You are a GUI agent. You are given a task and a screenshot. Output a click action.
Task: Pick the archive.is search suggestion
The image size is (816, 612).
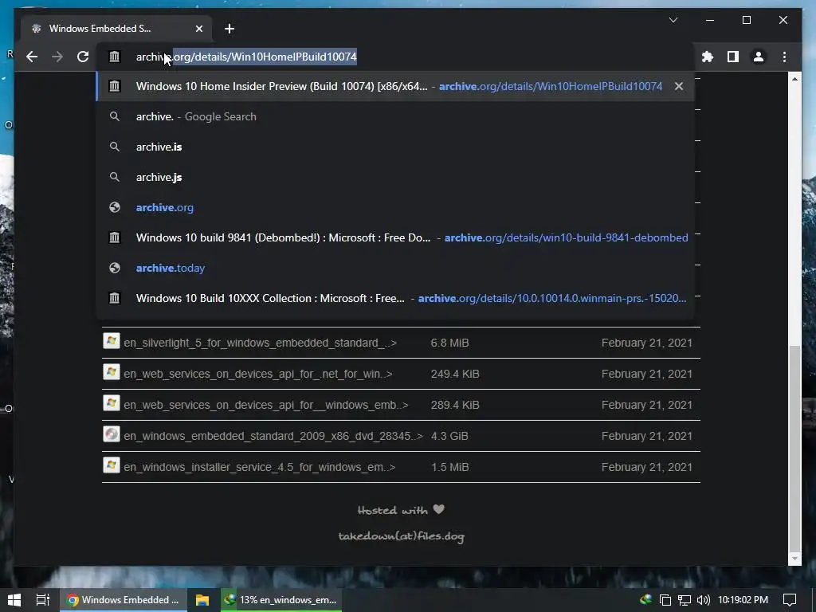click(395, 147)
